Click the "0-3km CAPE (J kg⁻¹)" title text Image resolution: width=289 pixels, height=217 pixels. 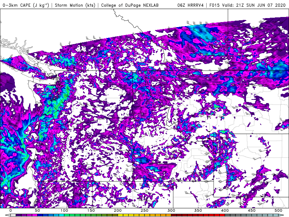point(26,5)
